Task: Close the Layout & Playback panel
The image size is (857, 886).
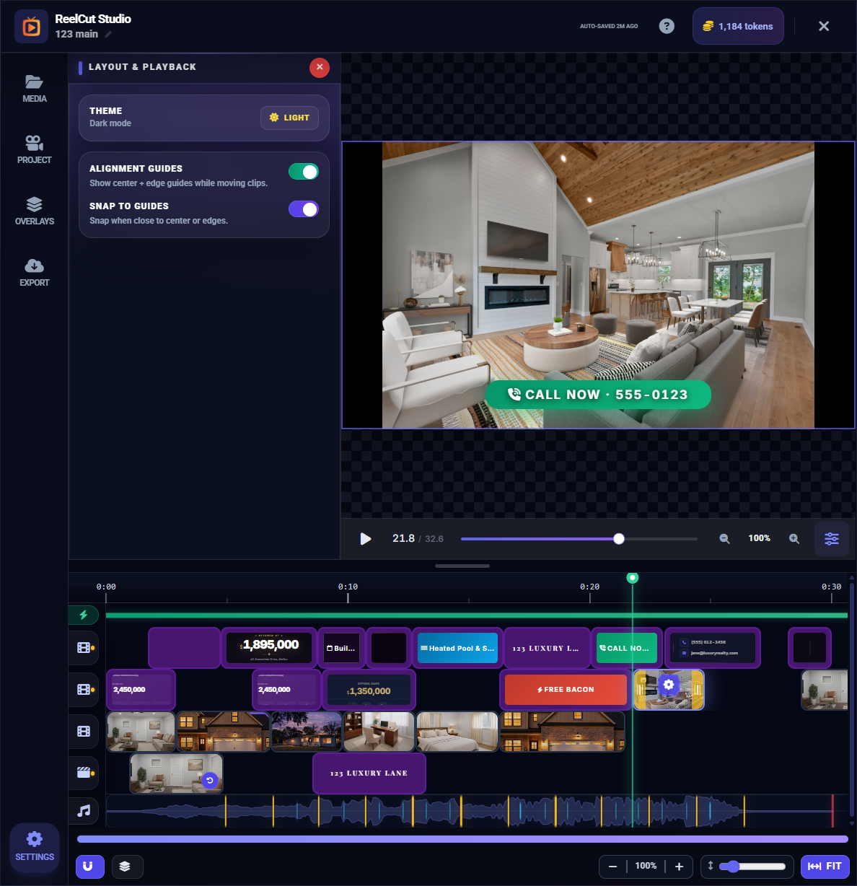Action: [x=319, y=67]
